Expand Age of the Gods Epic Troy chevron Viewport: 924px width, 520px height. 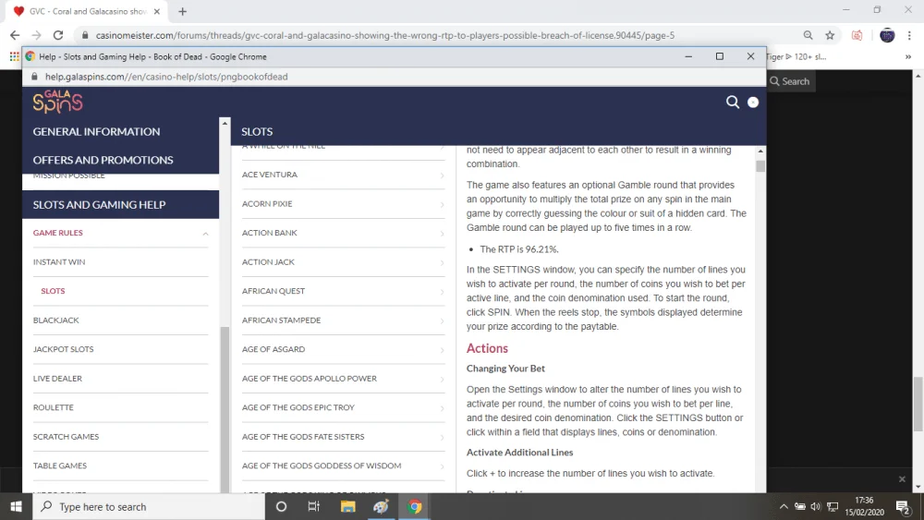point(442,408)
